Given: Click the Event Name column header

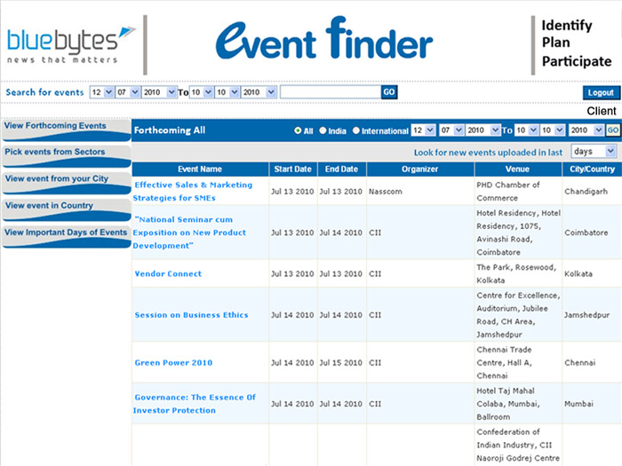Looking at the screenshot, I should pos(200,170).
